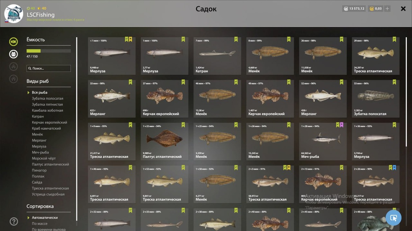Open the Треска атлантическая 21,417 кг card
This screenshot has height=231, width=412.
coord(112,141)
